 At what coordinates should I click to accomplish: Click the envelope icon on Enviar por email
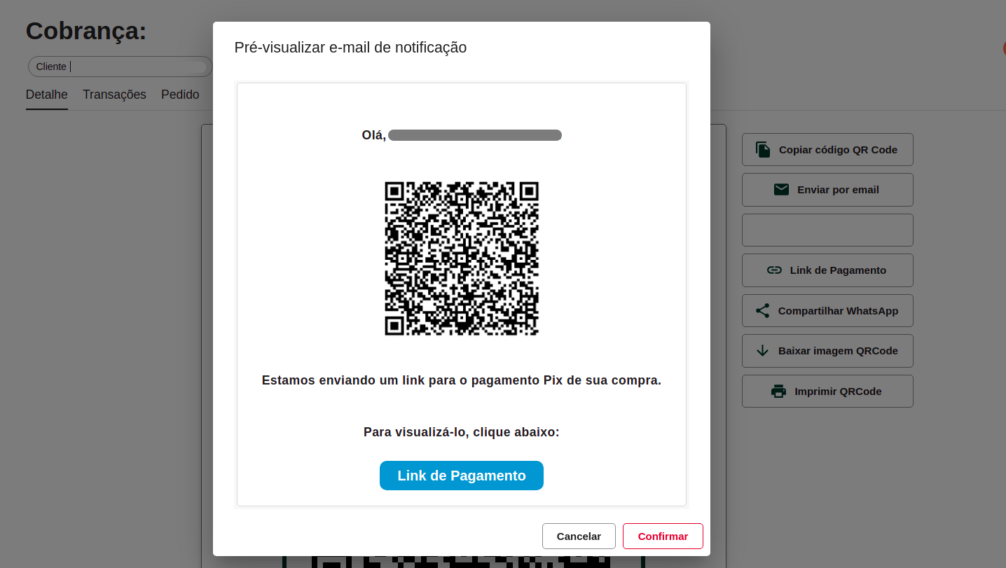tap(781, 189)
